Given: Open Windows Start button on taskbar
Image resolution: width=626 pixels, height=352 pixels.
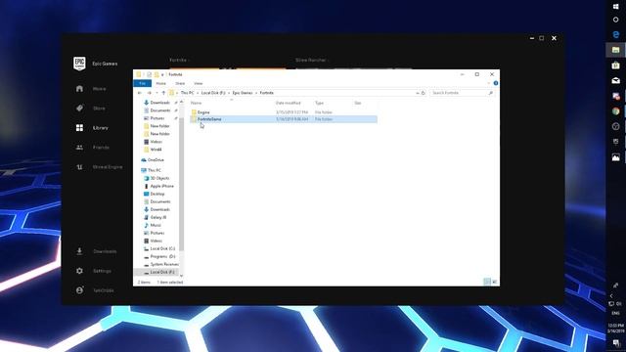Looking at the screenshot, I should pyautogui.click(x=615, y=6).
